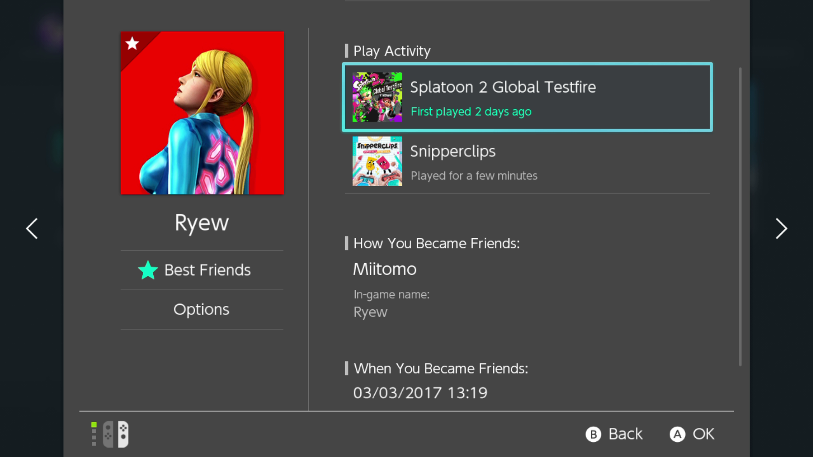
Task: Click the Joy-Con controller icon
Action: pyautogui.click(x=116, y=434)
